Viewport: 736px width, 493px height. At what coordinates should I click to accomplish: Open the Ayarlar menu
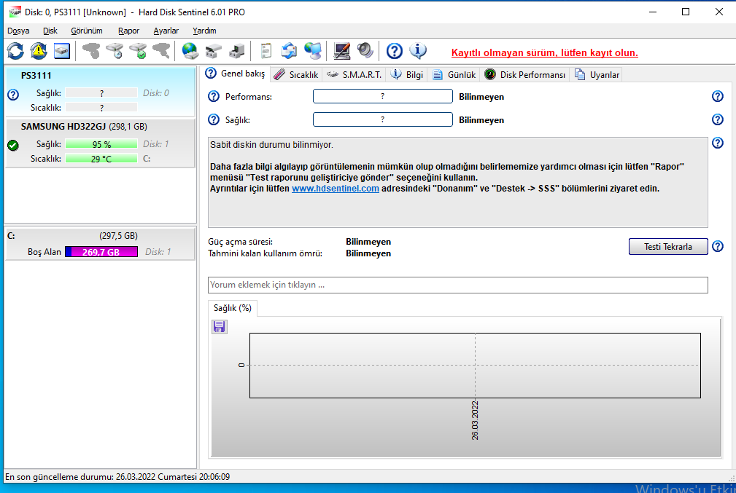tap(166, 31)
